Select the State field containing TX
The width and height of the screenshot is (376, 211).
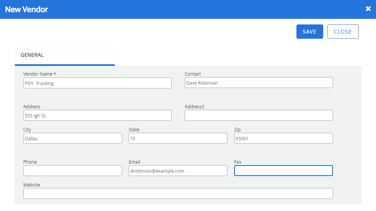(178, 138)
